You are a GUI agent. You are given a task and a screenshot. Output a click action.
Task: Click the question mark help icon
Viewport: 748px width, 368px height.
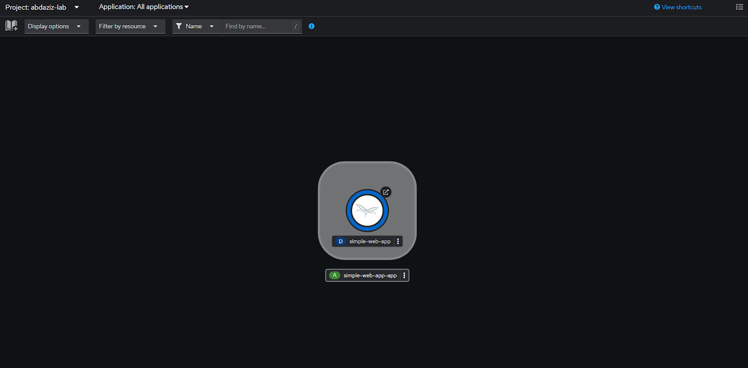pyautogui.click(x=657, y=7)
